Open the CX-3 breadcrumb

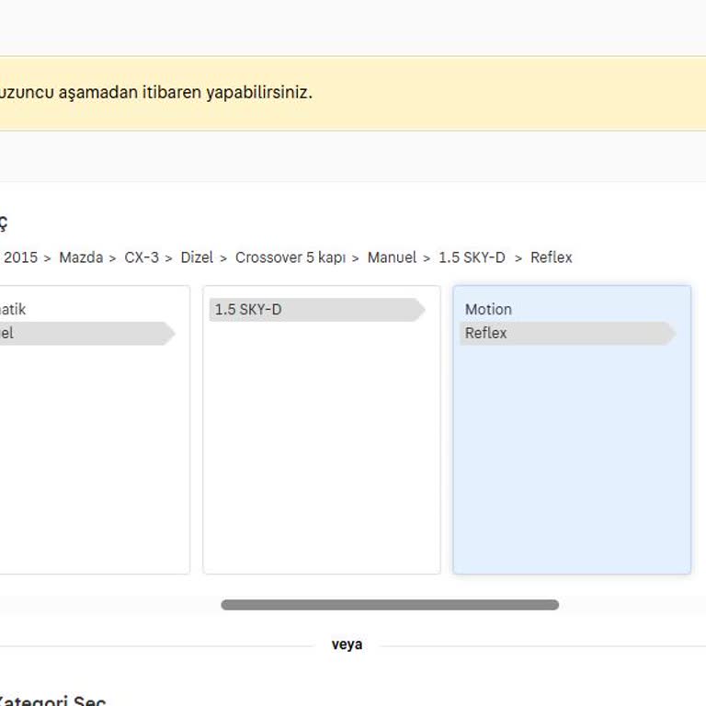[142, 257]
